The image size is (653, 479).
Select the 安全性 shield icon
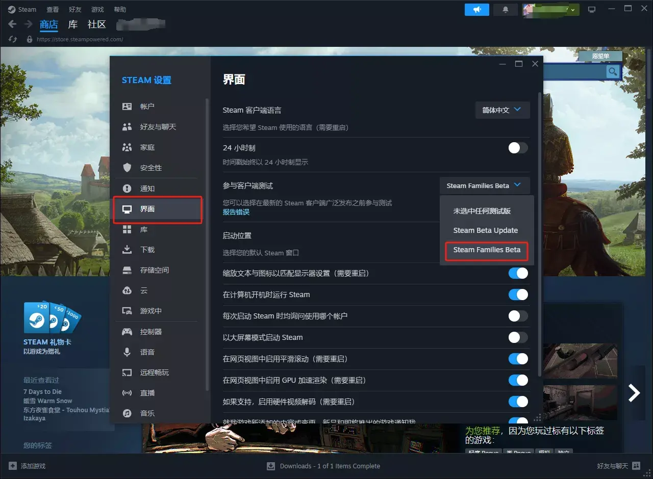click(127, 168)
